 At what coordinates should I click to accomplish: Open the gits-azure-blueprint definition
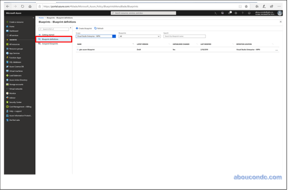pyautogui.click(x=87, y=50)
